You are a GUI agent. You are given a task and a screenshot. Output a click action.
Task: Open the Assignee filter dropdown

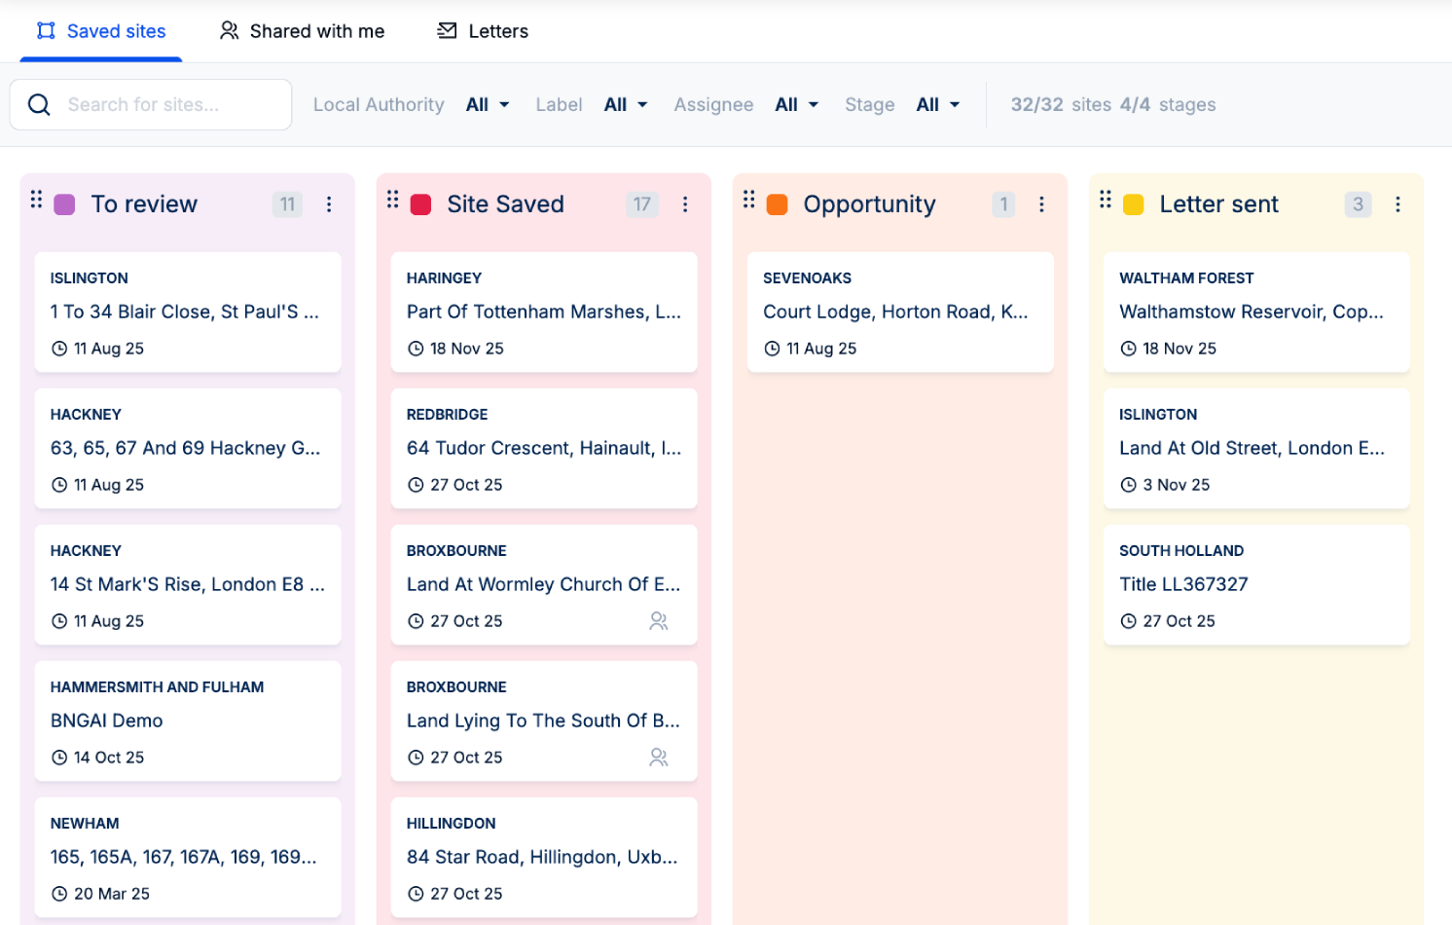pos(796,104)
